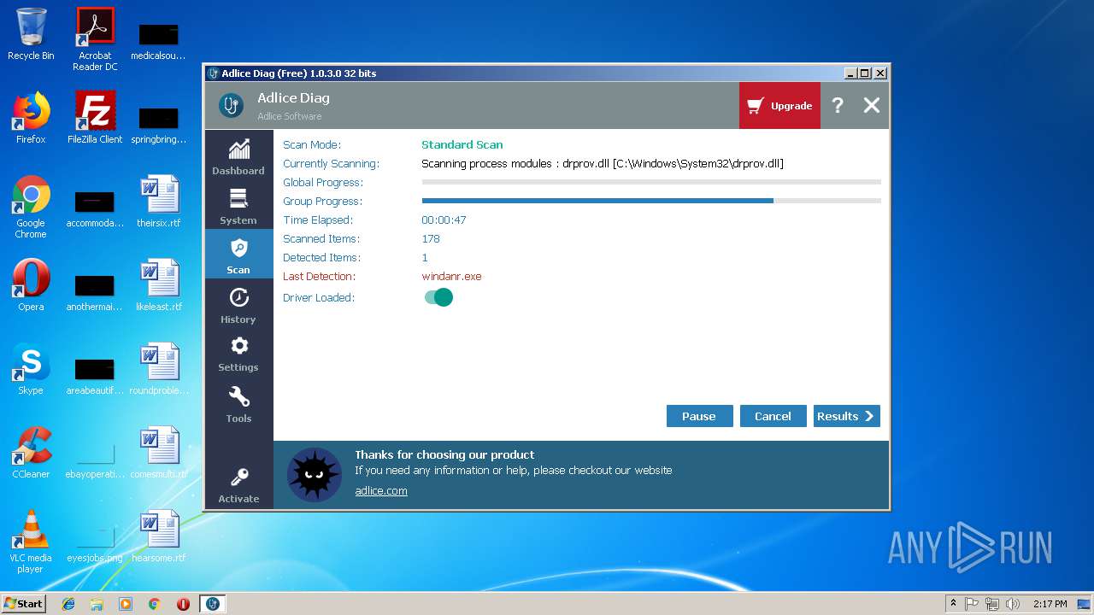Viewport: 1094px width, 615px height.
Task: Click the Group Progress bar
Action: (651, 201)
